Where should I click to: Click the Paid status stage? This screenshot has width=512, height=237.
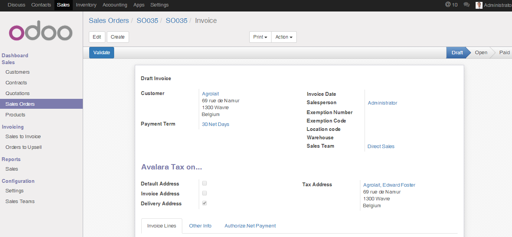(x=504, y=53)
